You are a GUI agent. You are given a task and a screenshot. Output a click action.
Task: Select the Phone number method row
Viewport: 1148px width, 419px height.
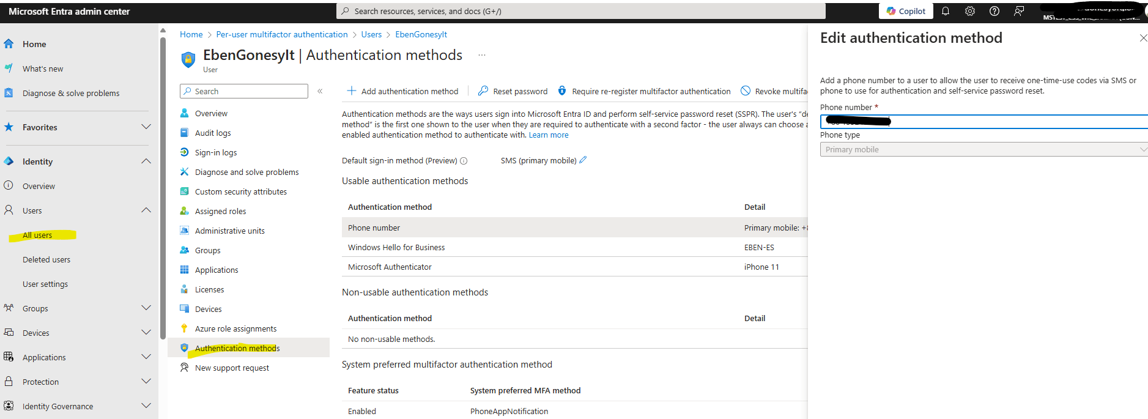click(574, 228)
